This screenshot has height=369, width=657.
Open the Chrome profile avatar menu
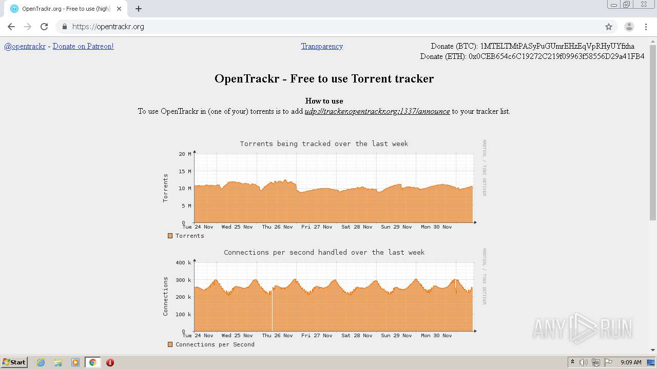629,27
